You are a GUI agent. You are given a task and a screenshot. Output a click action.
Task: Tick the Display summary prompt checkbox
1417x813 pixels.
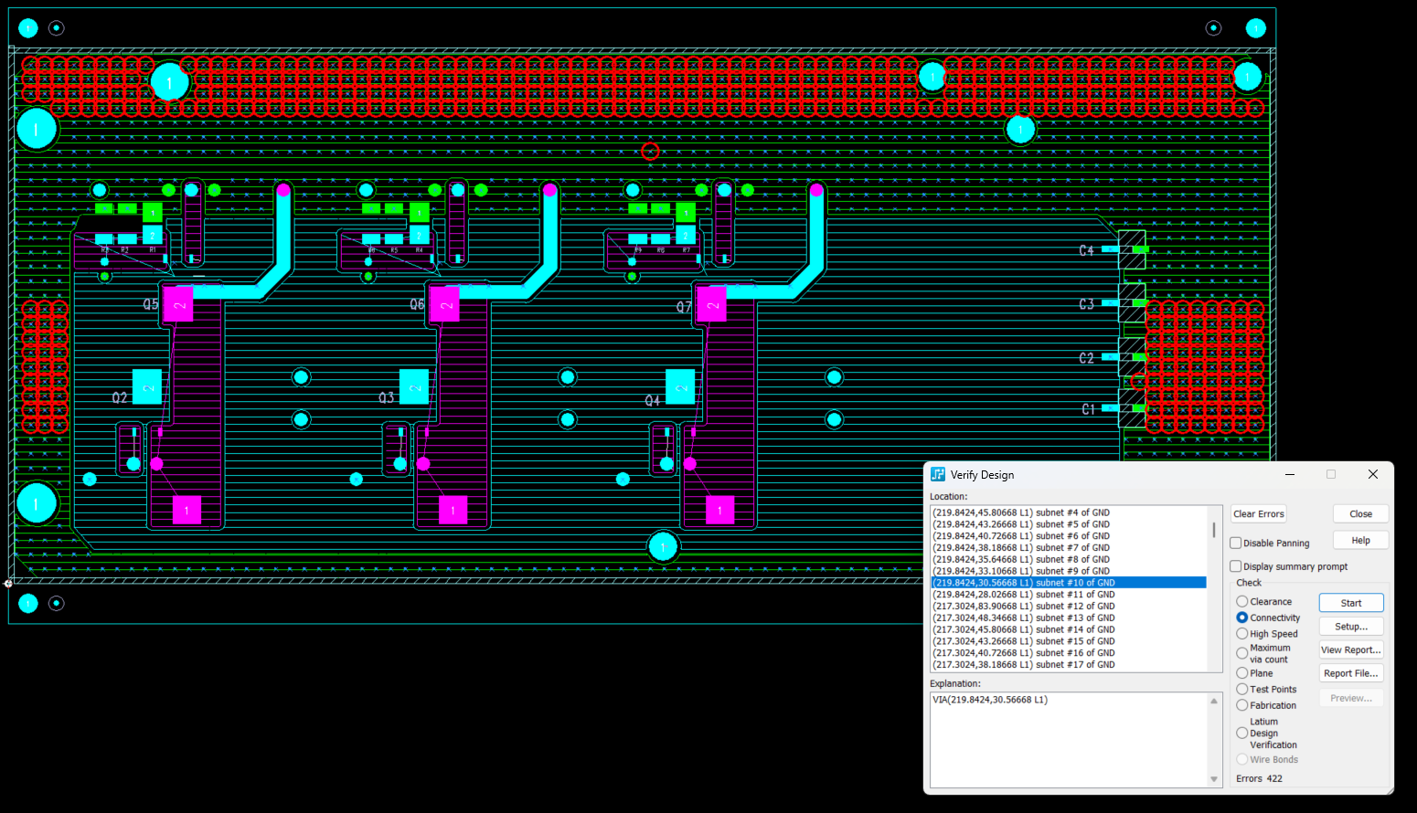(x=1236, y=566)
